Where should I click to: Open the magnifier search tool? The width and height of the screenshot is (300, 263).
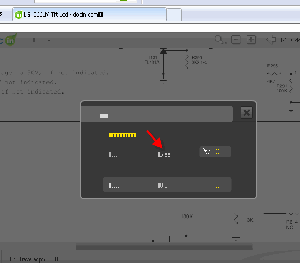(219, 39)
